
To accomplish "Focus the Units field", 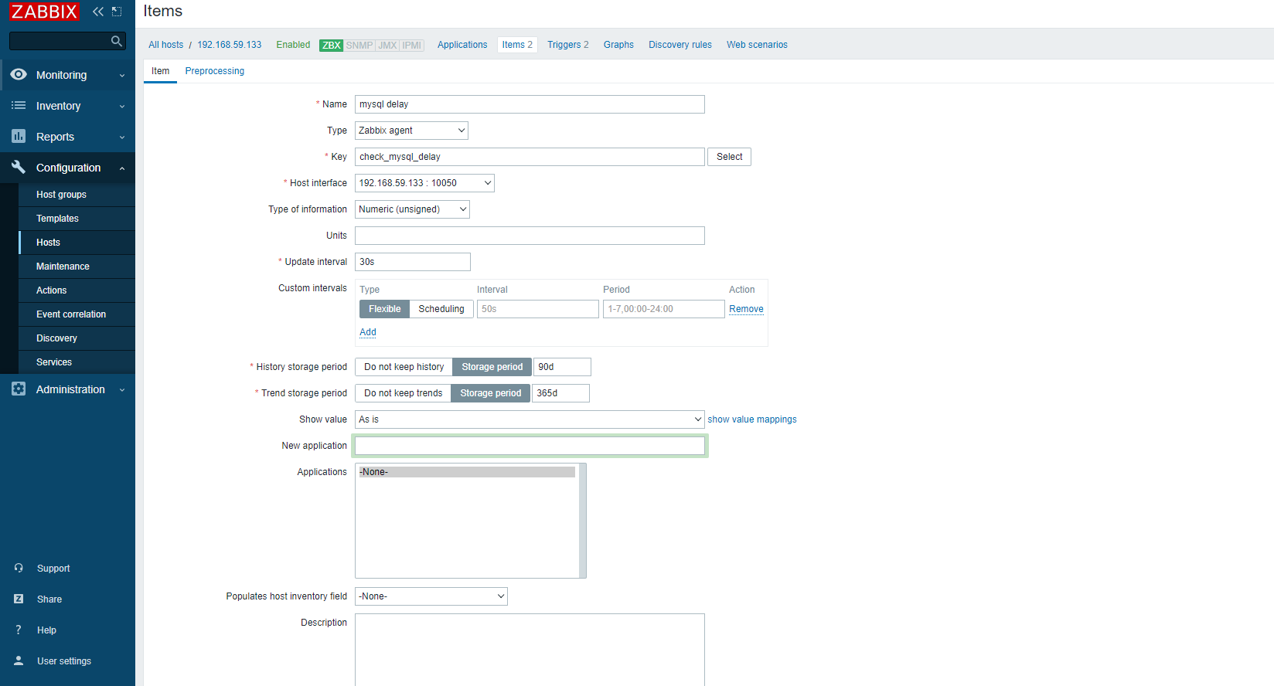I will 530,236.
